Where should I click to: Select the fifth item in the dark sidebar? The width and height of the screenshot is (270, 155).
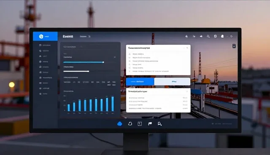point(44,67)
